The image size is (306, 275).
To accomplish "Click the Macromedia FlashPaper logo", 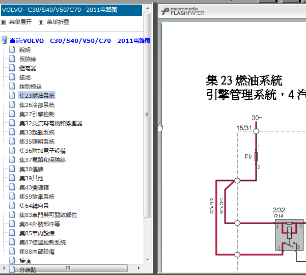I will pyautogui.click(x=182, y=11).
